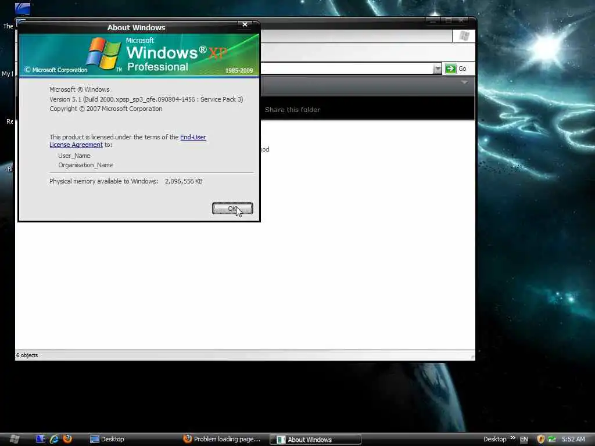Switch to Problem loading page Firefox window

pyautogui.click(x=222, y=439)
